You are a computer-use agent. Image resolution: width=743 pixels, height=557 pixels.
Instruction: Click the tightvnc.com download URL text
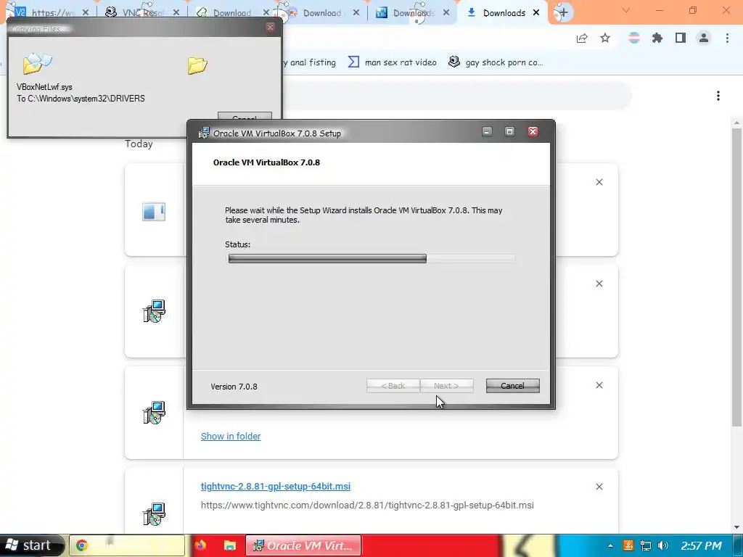click(367, 506)
